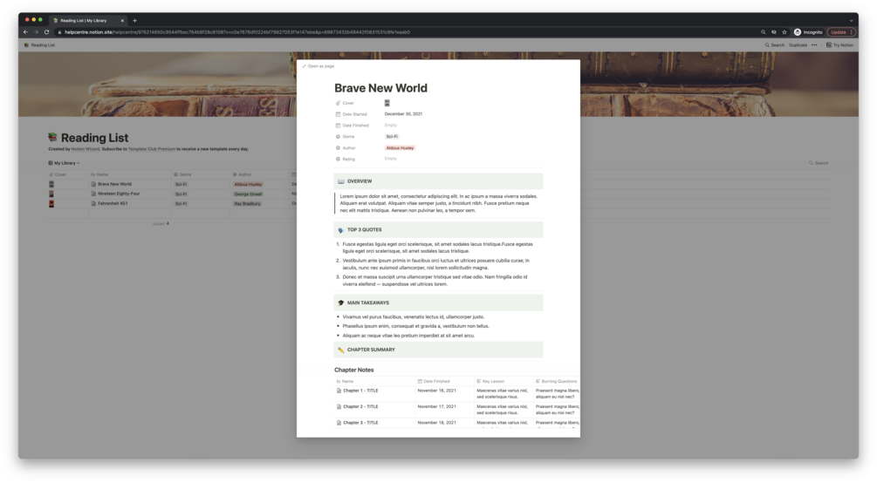Click the zoom magnifier icon in address bar
The width and height of the screenshot is (877, 483).
click(763, 32)
